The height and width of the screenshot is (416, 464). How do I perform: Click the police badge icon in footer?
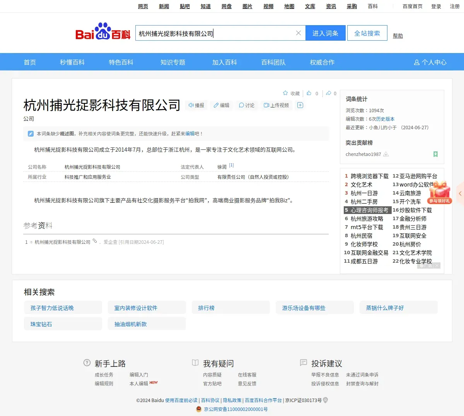click(x=199, y=409)
